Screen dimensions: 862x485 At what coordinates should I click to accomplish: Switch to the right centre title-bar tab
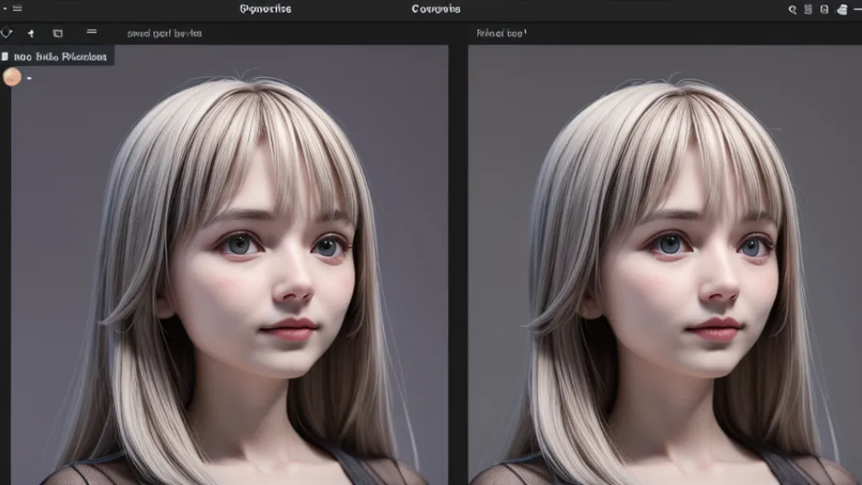(436, 9)
